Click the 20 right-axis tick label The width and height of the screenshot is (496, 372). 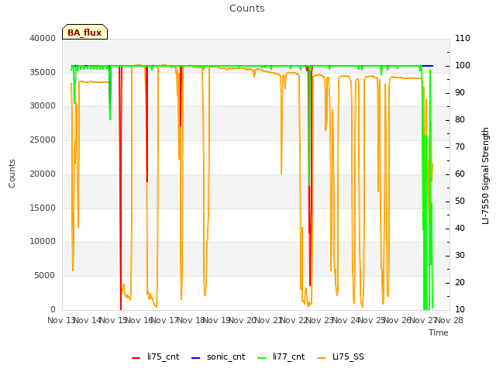point(460,282)
